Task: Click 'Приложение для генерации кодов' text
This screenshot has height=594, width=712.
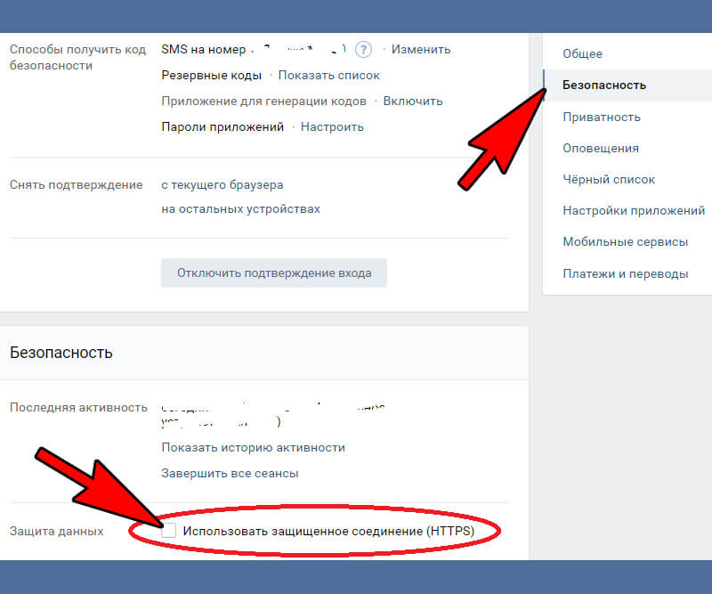Action: tap(263, 101)
